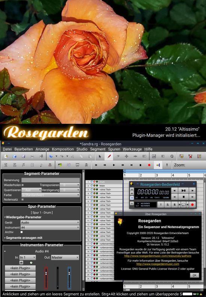Open the Datei menu

(x=7, y=149)
